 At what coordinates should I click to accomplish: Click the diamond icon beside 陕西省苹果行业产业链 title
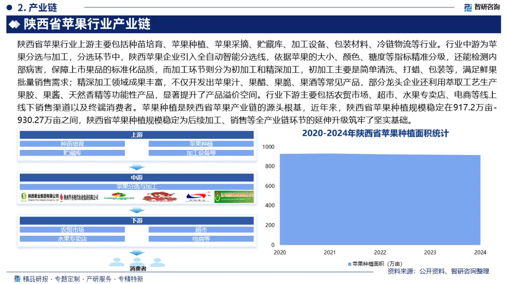click(14, 24)
